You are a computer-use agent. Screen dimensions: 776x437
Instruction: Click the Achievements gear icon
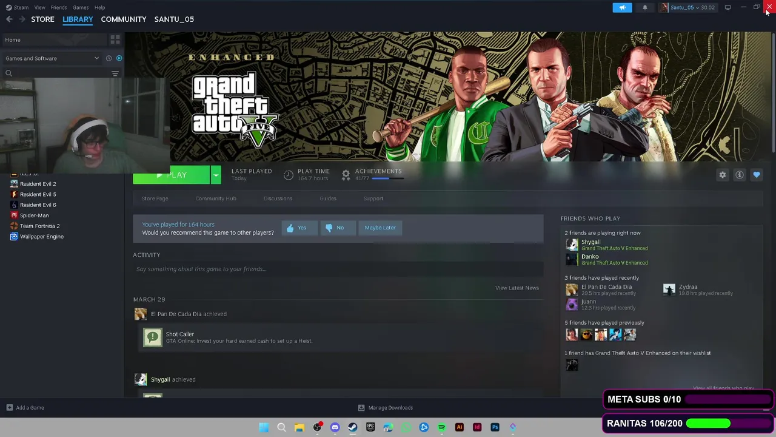click(x=346, y=175)
